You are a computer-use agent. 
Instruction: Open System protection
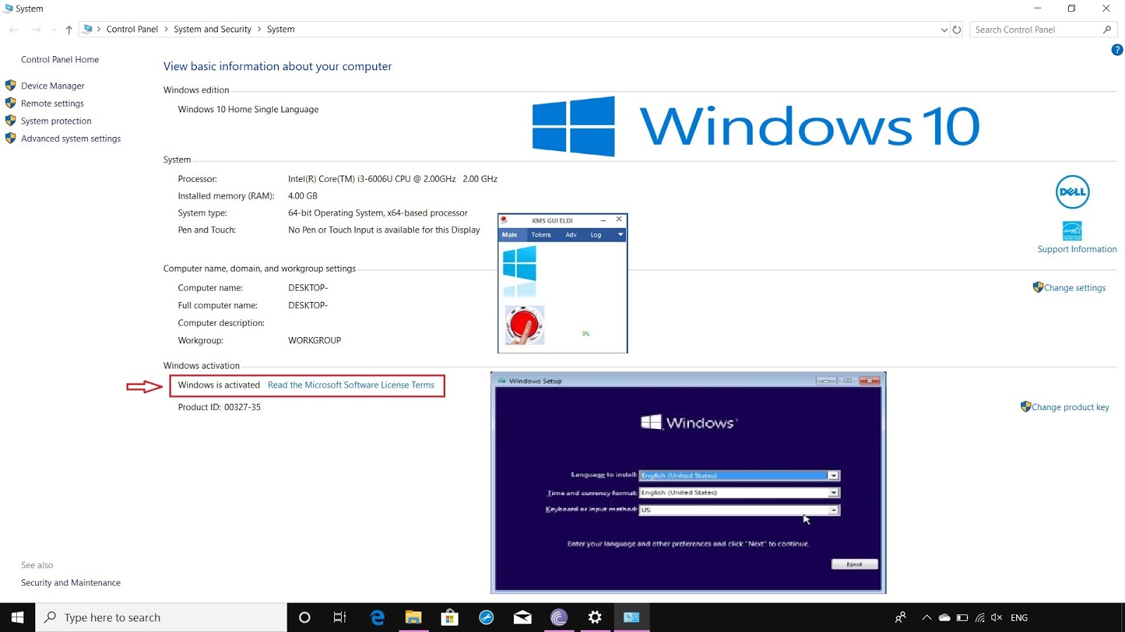coord(56,121)
